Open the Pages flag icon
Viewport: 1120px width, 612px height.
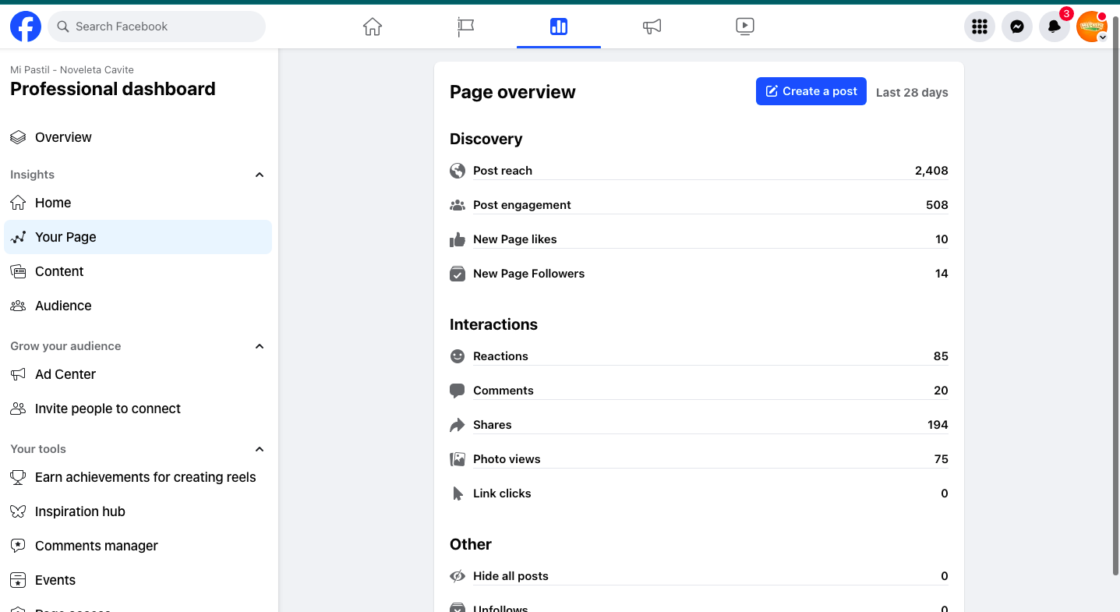point(465,27)
